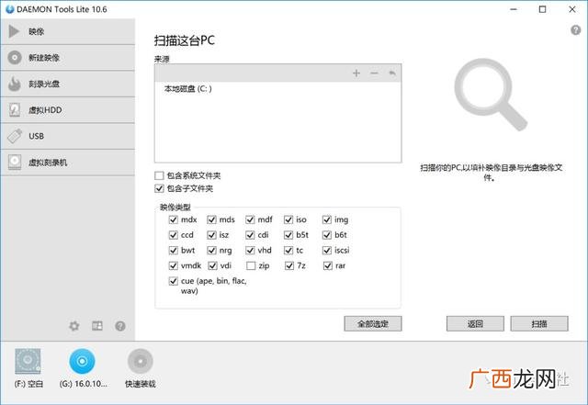Click the help question mark at top right
This screenshot has width=588, height=405.
click(576, 30)
